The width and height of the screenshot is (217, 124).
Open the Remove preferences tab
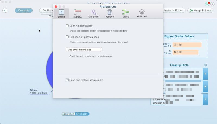click(x=110, y=13)
